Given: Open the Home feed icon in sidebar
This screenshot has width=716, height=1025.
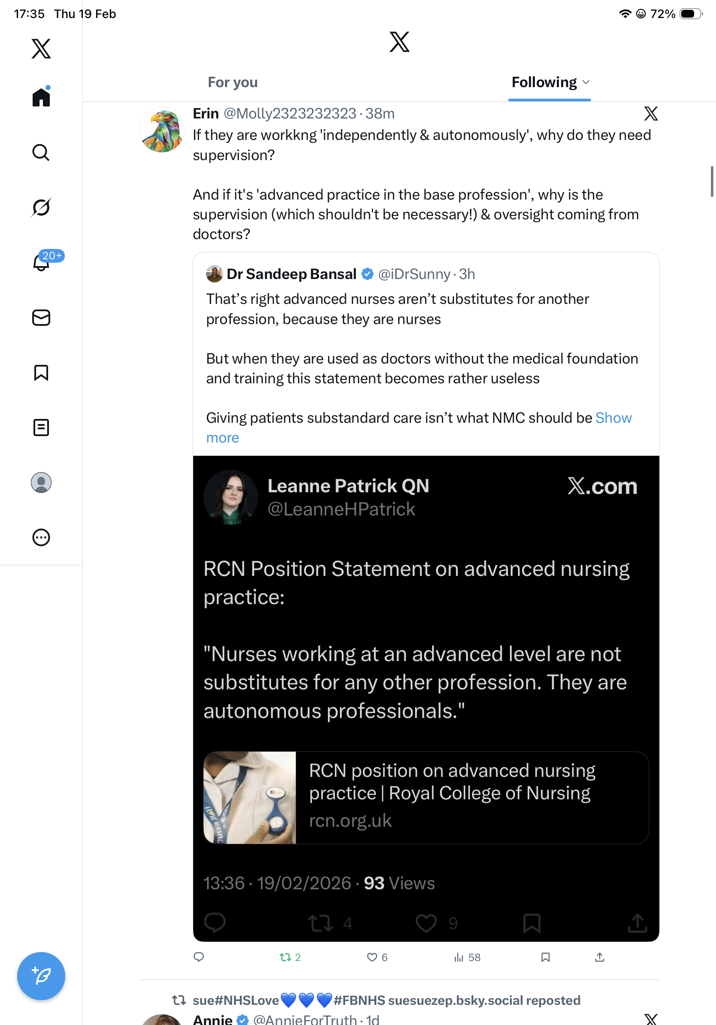Looking at the screenshot, I should tap(41, 97).
